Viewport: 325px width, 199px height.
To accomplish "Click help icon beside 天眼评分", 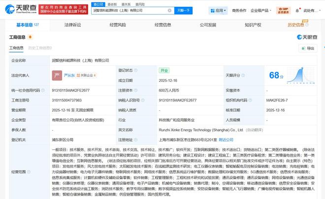I will pos(243,75).
